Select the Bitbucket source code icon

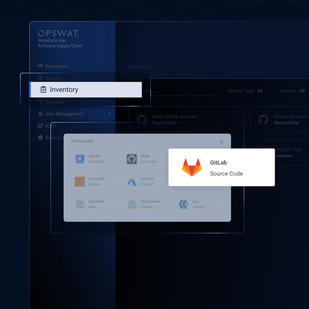(x=80, y=159)
